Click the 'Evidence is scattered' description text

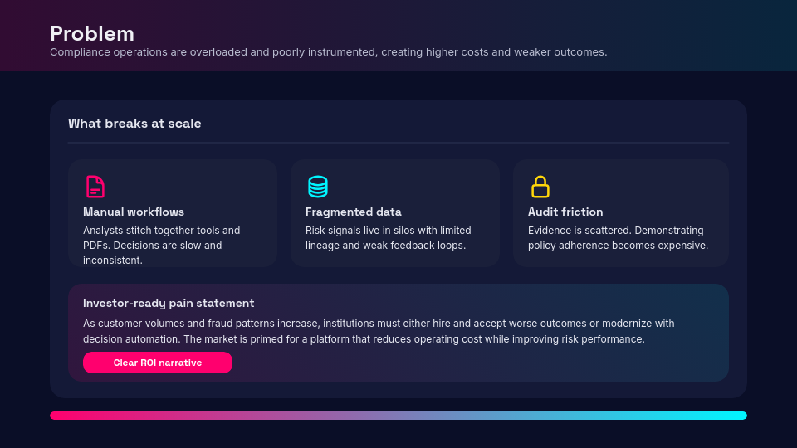pos(618,237)
